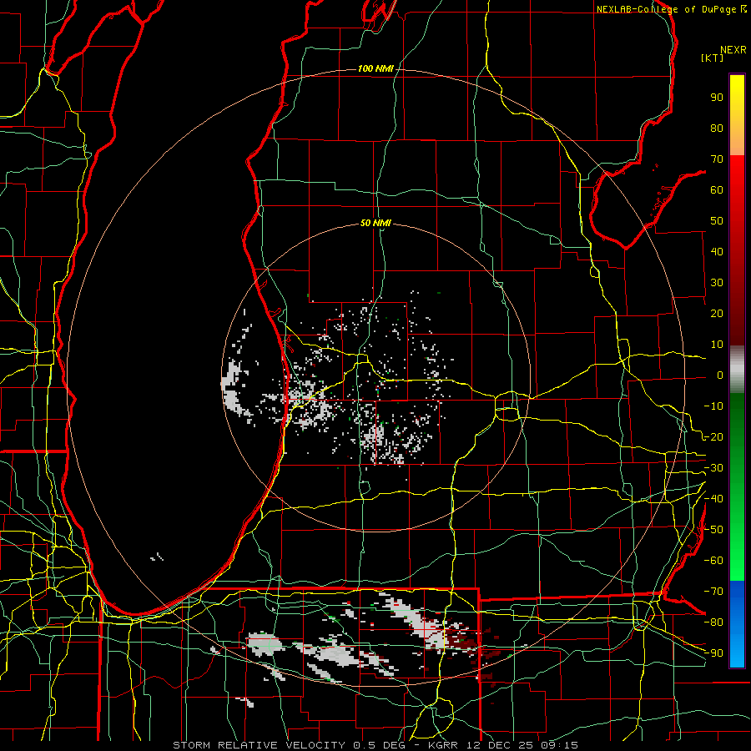
Task: Click the NEXR label above color scale
Action: 733,50
